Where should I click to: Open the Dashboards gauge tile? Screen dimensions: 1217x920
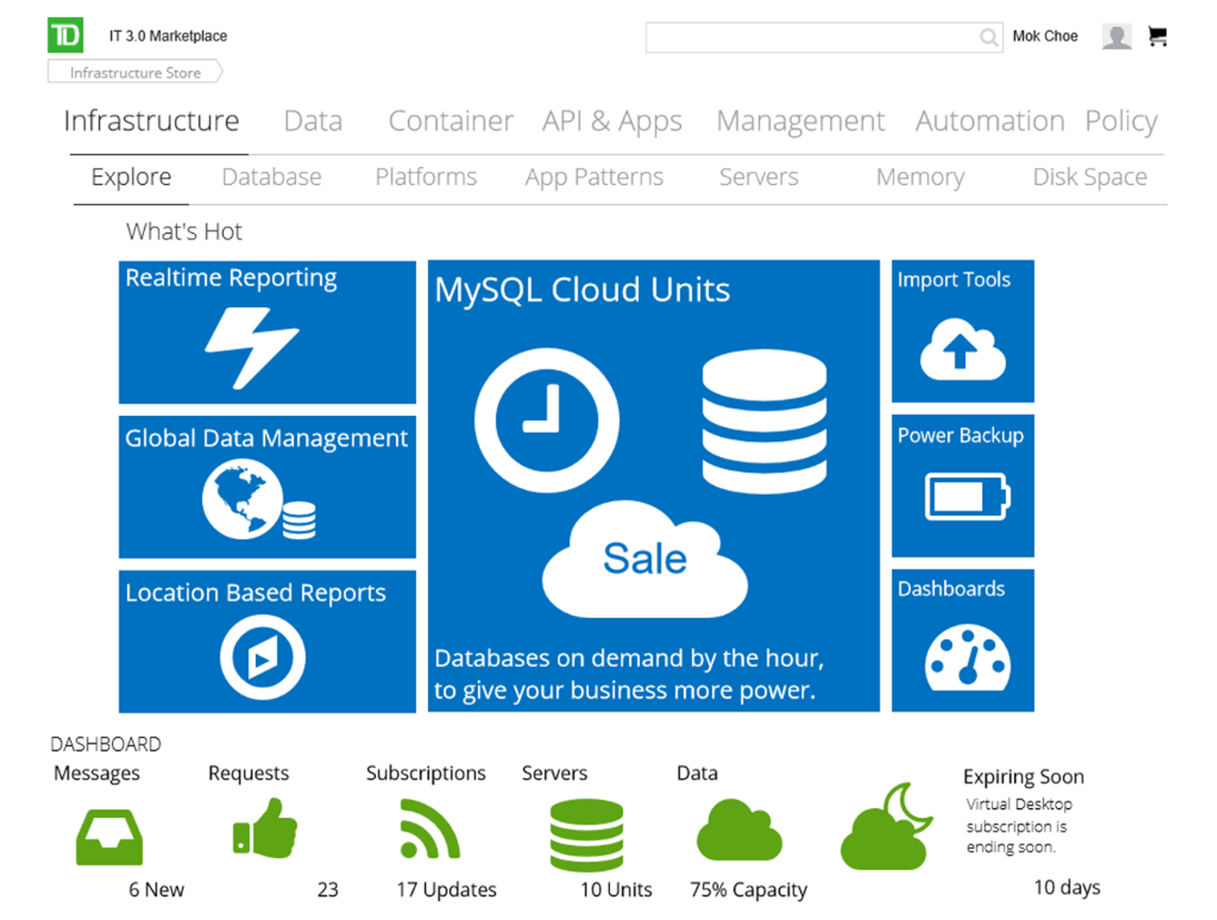[962, 641]
